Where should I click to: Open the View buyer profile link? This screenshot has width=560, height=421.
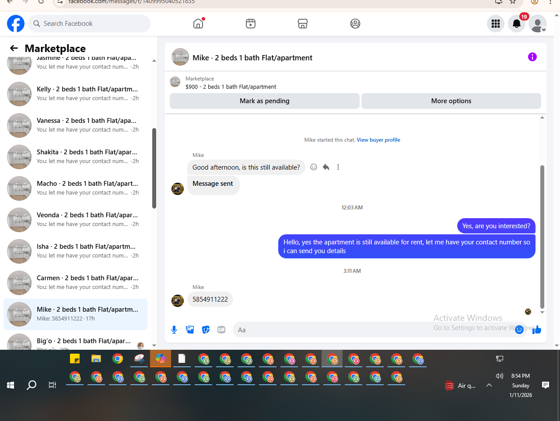[x=378, y=140]
